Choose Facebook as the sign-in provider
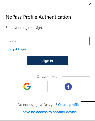The image size is (95, 121). coord(68,87)
